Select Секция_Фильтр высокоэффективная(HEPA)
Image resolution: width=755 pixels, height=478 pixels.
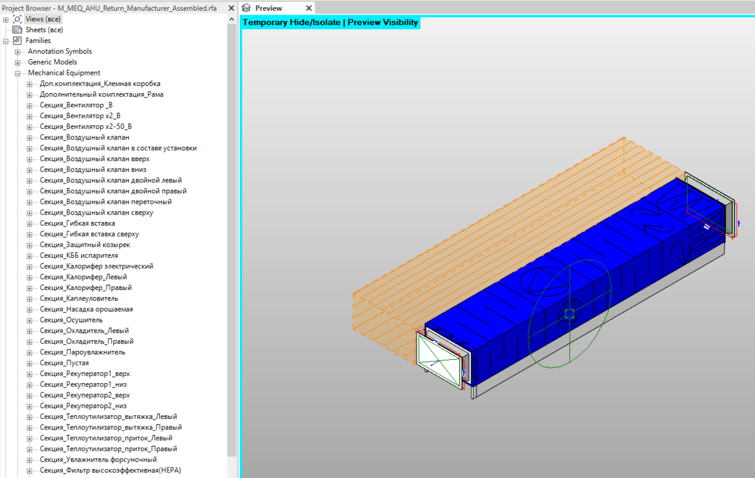tap(110, 470)
